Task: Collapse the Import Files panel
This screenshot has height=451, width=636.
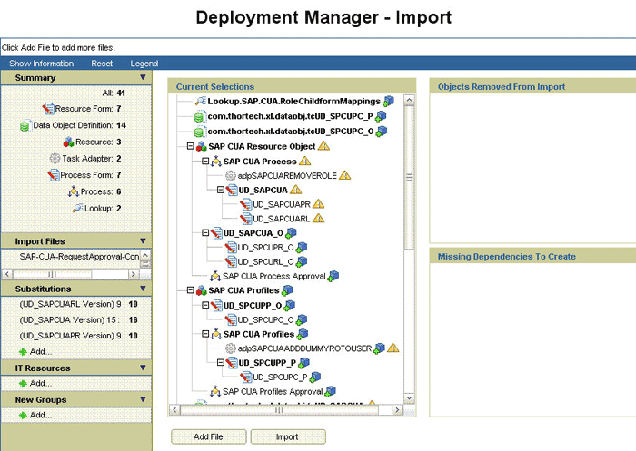Action: [x=143, y=240]
